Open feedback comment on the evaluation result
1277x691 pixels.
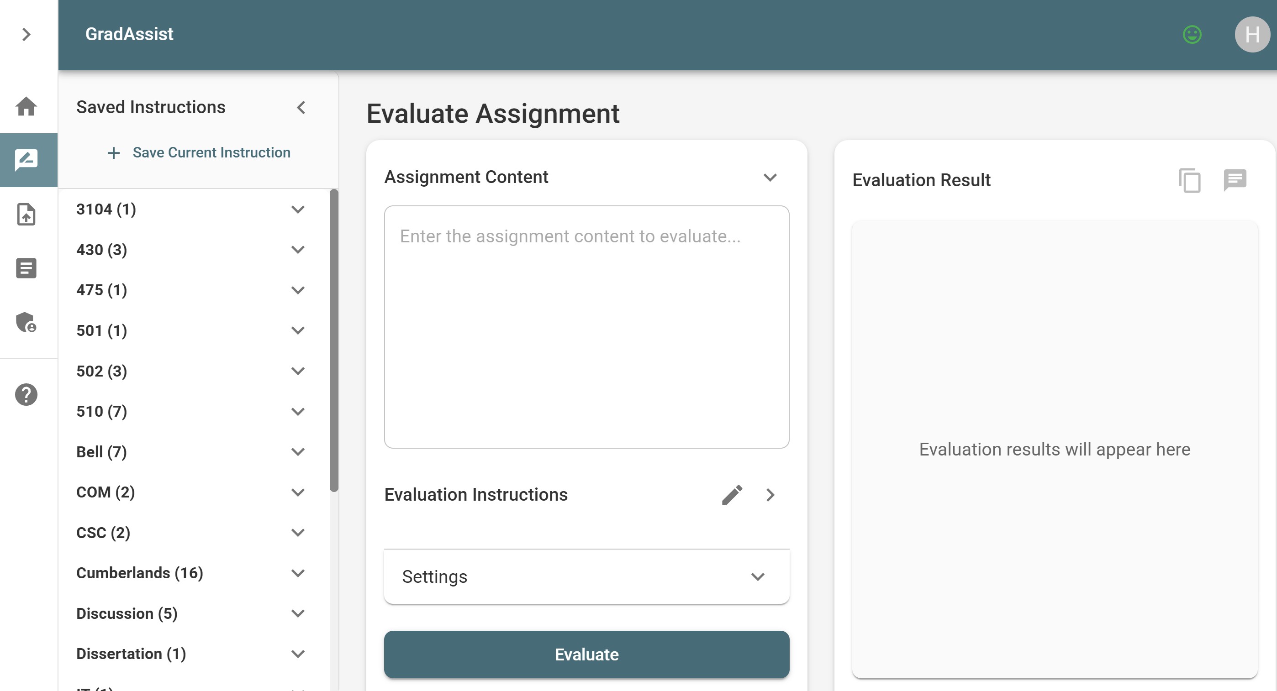(1235, 180)
